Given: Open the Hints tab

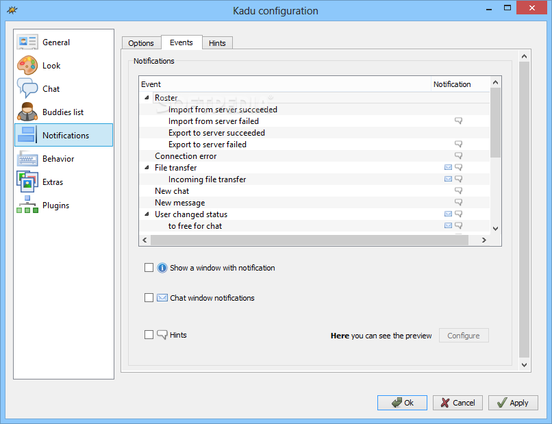Looking at the screenshot, I should click(217, 43).
